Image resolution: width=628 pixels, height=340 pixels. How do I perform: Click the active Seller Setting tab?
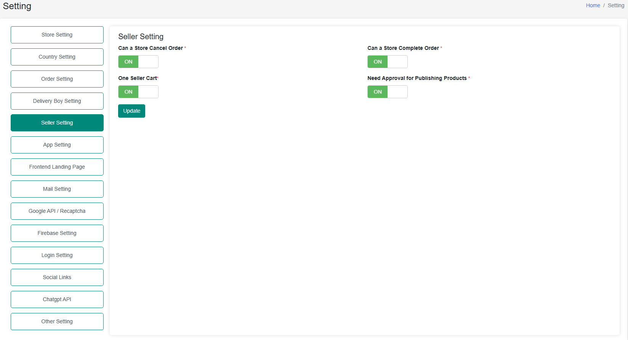[57, 123]
